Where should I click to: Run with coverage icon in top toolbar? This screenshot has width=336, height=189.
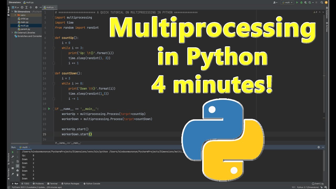(306, 2)
